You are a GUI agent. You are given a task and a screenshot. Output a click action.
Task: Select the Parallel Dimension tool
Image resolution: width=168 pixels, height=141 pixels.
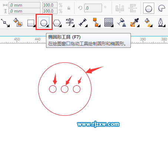pos(83,22)
